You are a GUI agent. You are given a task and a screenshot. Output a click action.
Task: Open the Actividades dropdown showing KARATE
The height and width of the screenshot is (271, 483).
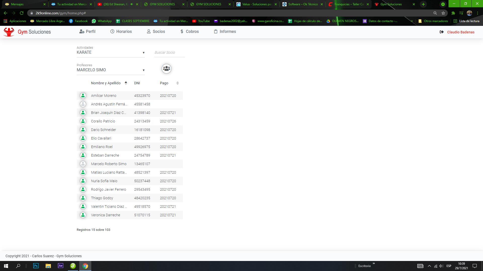(x=111, y=52)
